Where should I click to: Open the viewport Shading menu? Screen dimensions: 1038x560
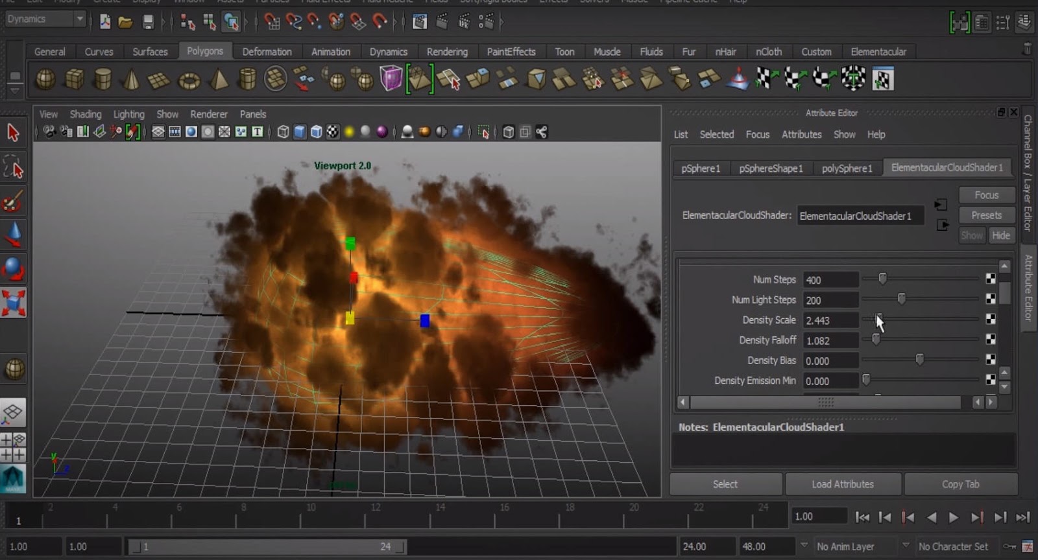(x=85, y=114)
